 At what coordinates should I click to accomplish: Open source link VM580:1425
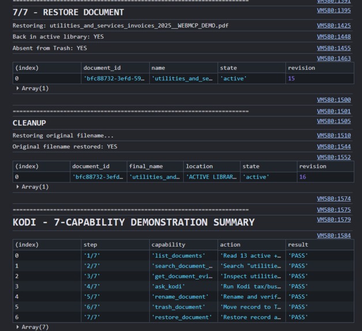pyautogui.click(x=334, y=25)
